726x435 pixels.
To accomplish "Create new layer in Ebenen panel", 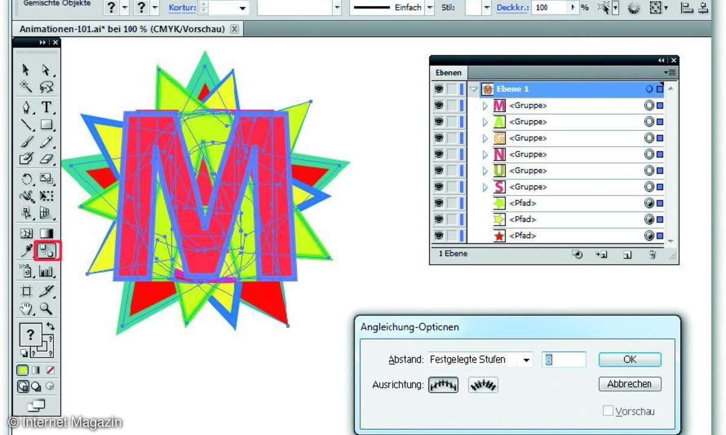I will click(x=627, y=254).
